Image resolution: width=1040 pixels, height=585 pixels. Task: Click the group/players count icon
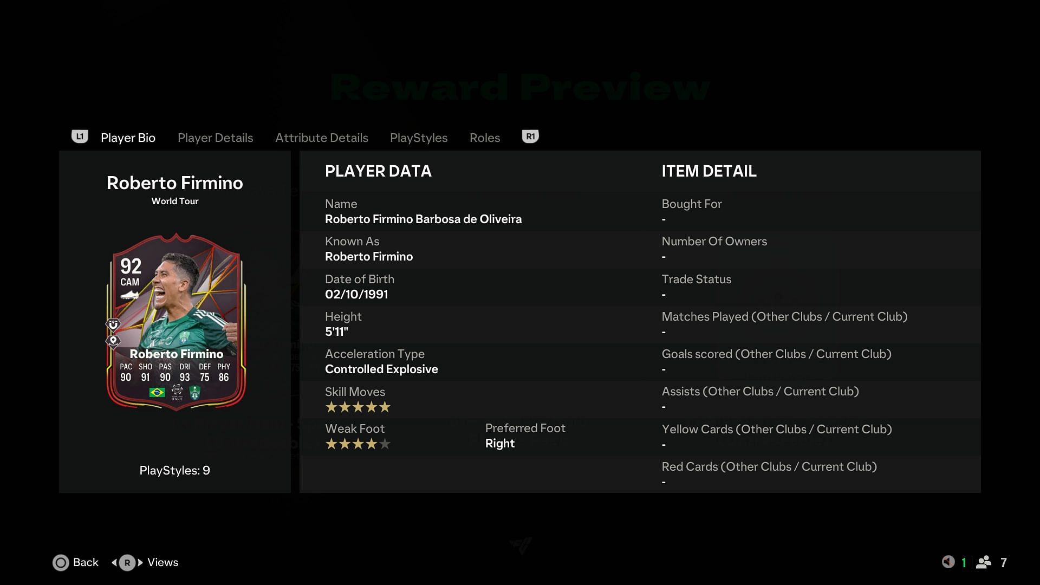coord(985,562)
